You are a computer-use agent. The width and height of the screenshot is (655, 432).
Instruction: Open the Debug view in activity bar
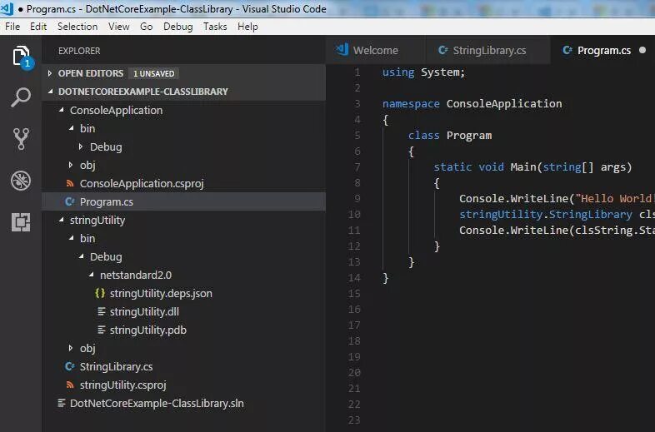point(21,181)
